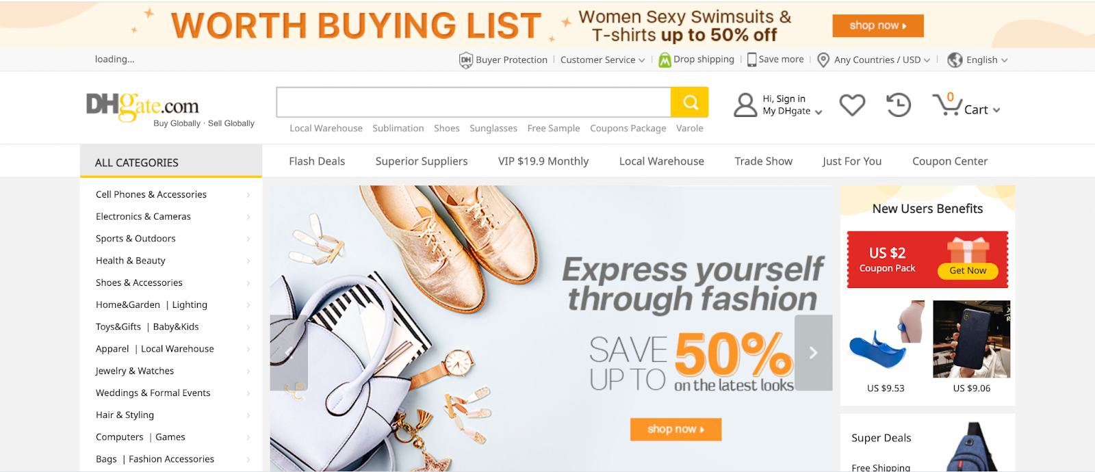Open the wishlist heart icon
Screen dimensions: 1095x472
click(x=852, y=105)
